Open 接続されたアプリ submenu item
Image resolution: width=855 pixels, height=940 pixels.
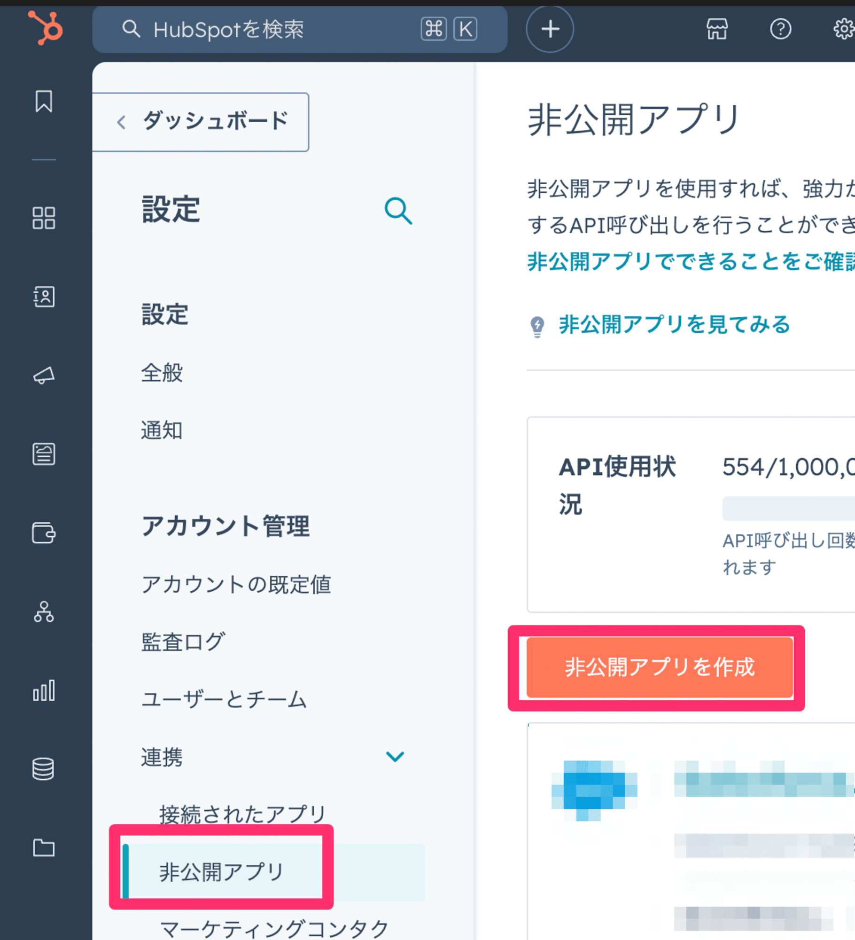pos(242,814)
